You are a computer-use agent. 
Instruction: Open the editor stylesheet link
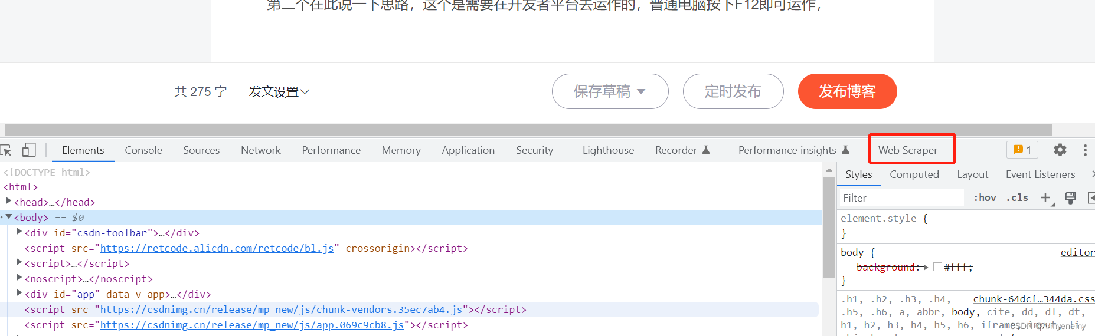1077,252
